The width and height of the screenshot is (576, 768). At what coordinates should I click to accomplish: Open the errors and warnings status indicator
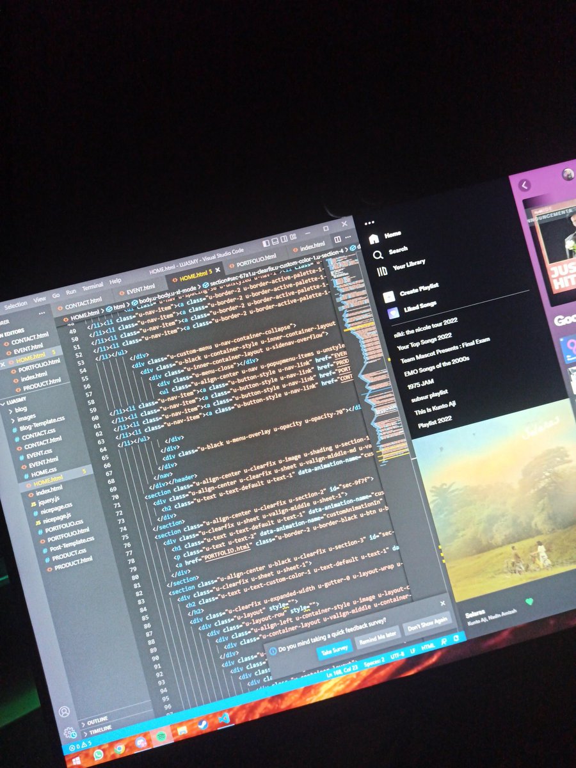click(x=79, y=746)
